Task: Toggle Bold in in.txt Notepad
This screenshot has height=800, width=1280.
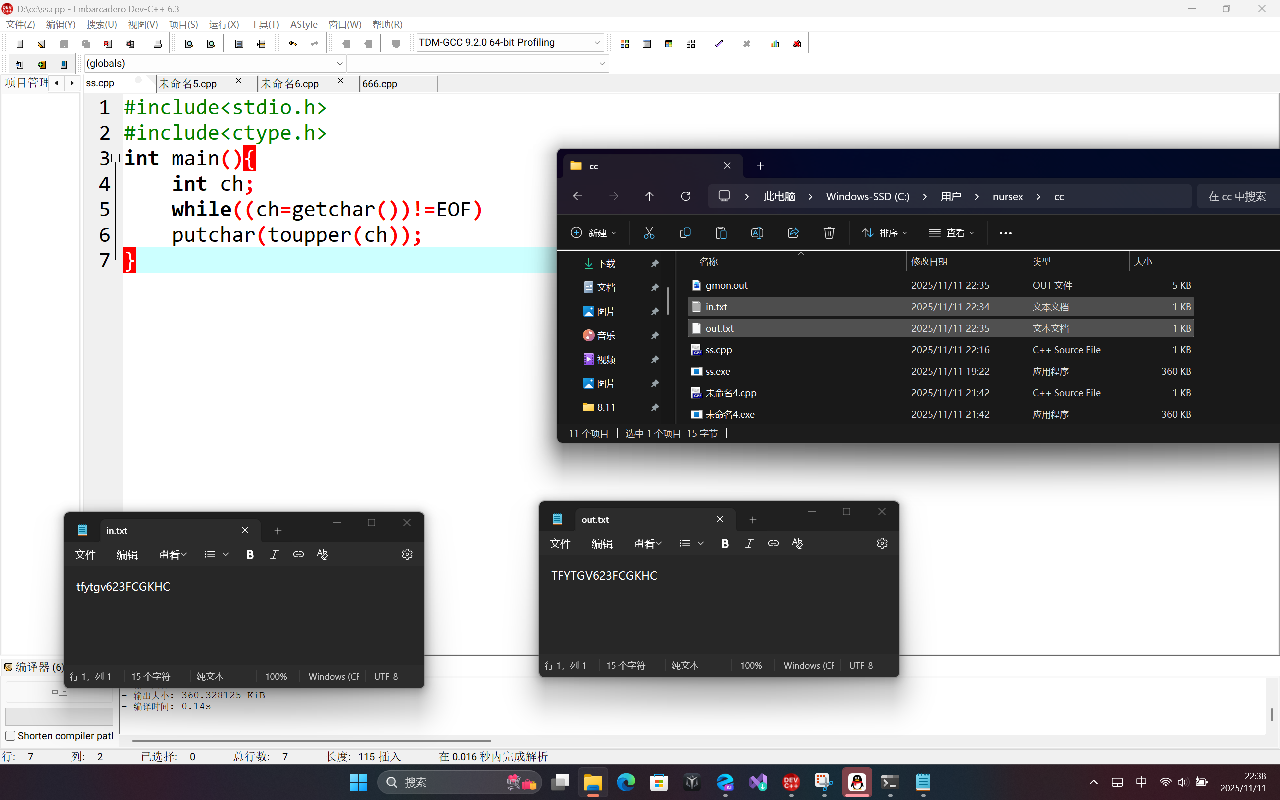Action: click(250, 554)
